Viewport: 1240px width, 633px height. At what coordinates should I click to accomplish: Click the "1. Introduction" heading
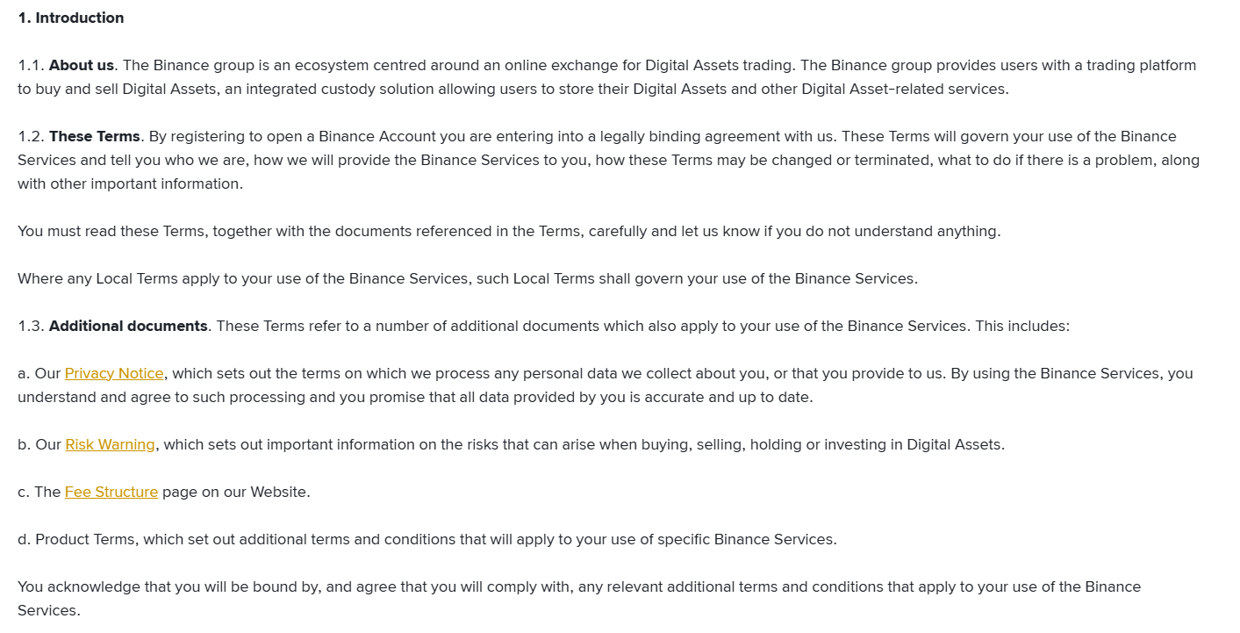pyautogui.click(x=71, y=18)
